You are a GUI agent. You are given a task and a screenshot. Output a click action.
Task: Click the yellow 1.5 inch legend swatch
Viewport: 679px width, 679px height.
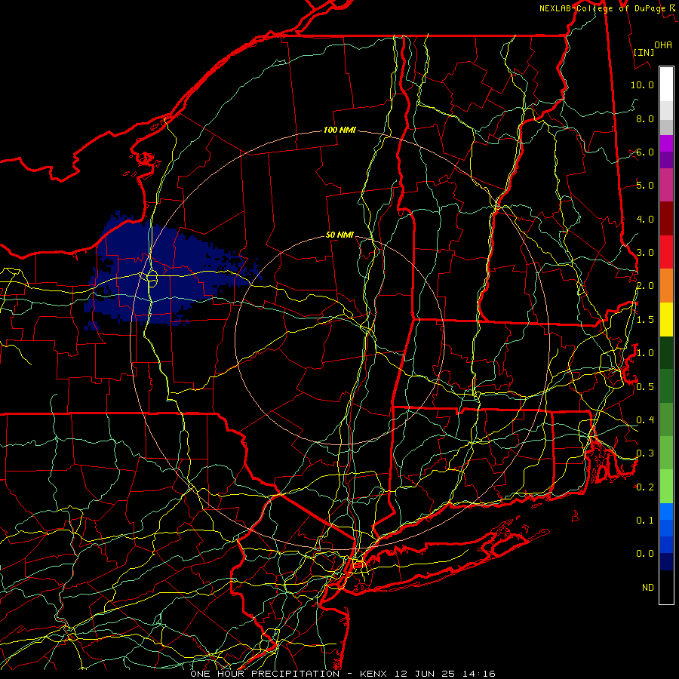(x=666, y=319)
